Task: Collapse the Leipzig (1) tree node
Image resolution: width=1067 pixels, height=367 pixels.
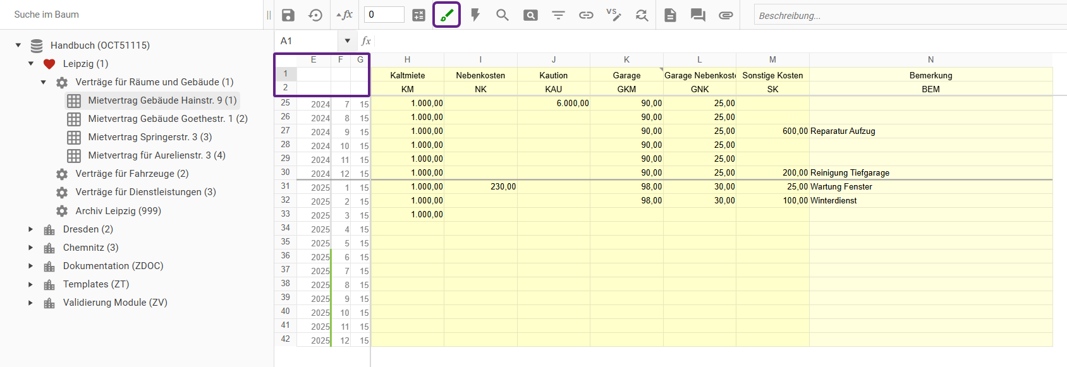Action: coord(31,64)
